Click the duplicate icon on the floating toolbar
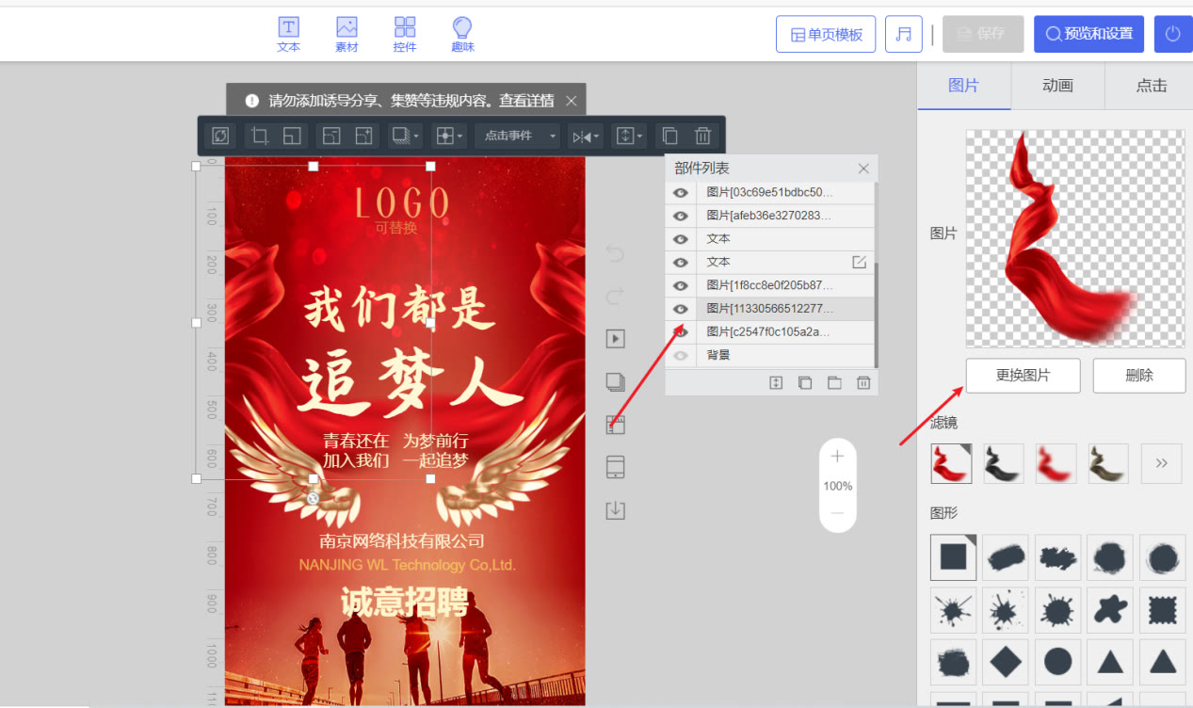Image resolution: width=1193 pixels, height=708 pixels. point(669,136)
